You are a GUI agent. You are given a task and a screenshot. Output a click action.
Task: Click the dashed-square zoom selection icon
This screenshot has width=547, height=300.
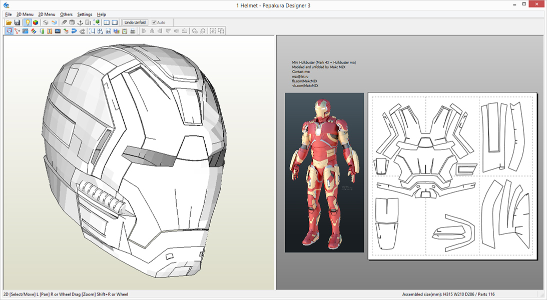click(93, 31)
